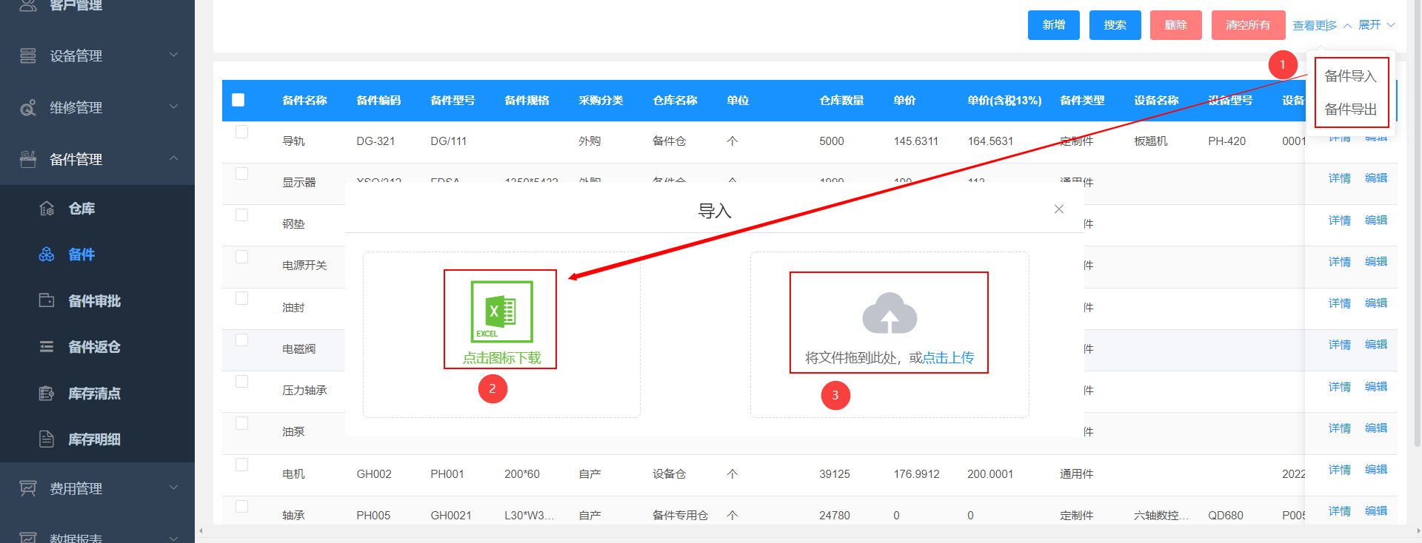Click the 点击上传 upload link

tap(948, 358)
